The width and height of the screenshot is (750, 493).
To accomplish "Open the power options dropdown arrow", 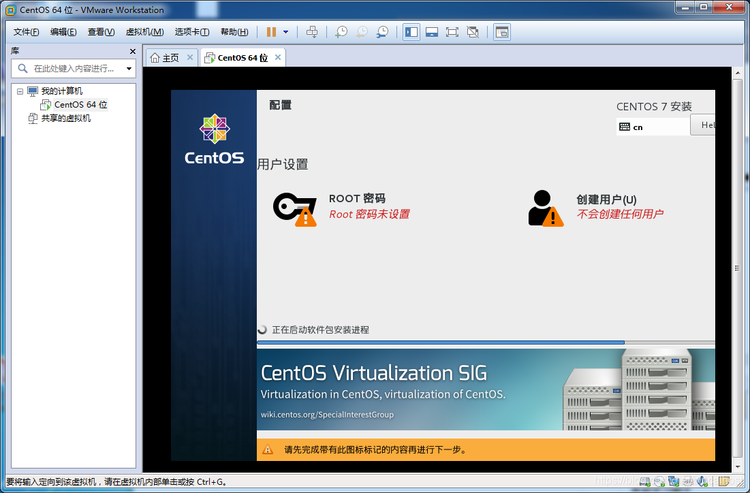I will click(x=285, y=32).
